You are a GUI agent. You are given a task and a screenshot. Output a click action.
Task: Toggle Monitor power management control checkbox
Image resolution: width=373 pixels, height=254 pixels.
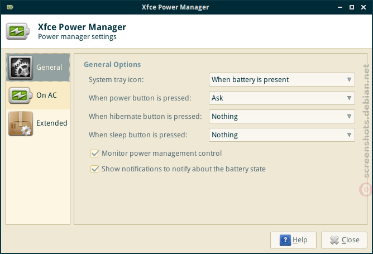pyautogui.click(x=94, y=154)
